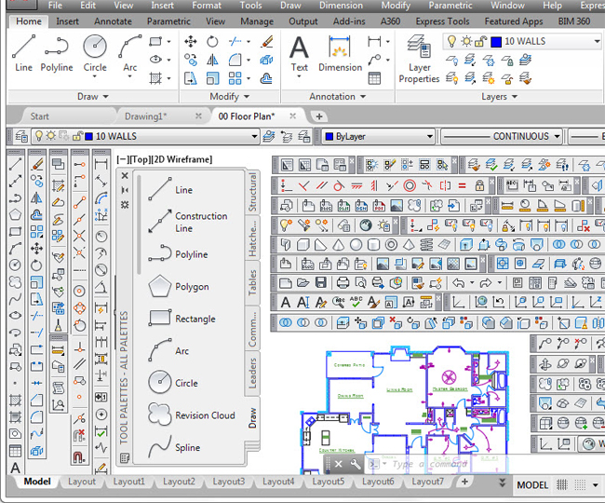
Task: Click the Plot printer icon in toolbar
Action: click(x=343, y=283)
